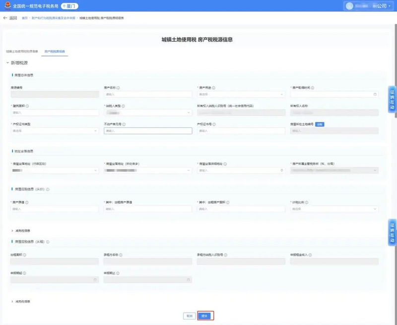Click the 不动产单元号 input field
The image size is (397, 325).
147,131
